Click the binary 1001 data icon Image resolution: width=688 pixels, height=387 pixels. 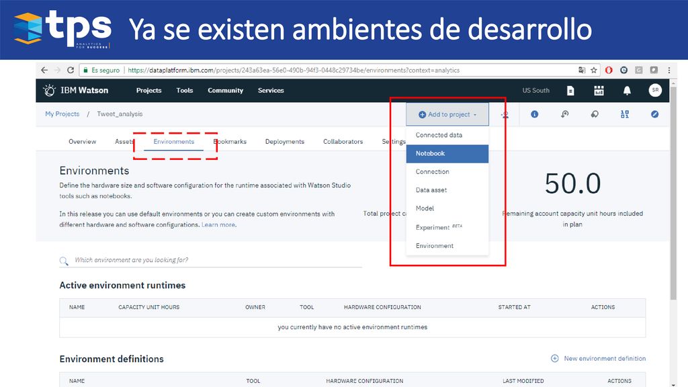point(625,114)
